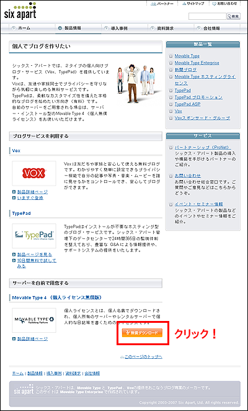Open the 会社情報 navigation tab
This screenshot has width=248, height=411.
coord(212,29)
